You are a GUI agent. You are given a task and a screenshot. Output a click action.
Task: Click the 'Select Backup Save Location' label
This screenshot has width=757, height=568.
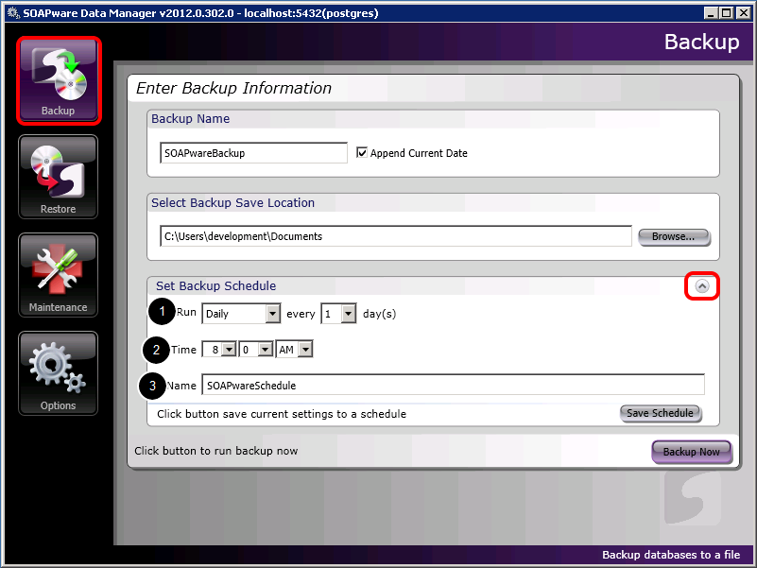[x=232, y=203]
